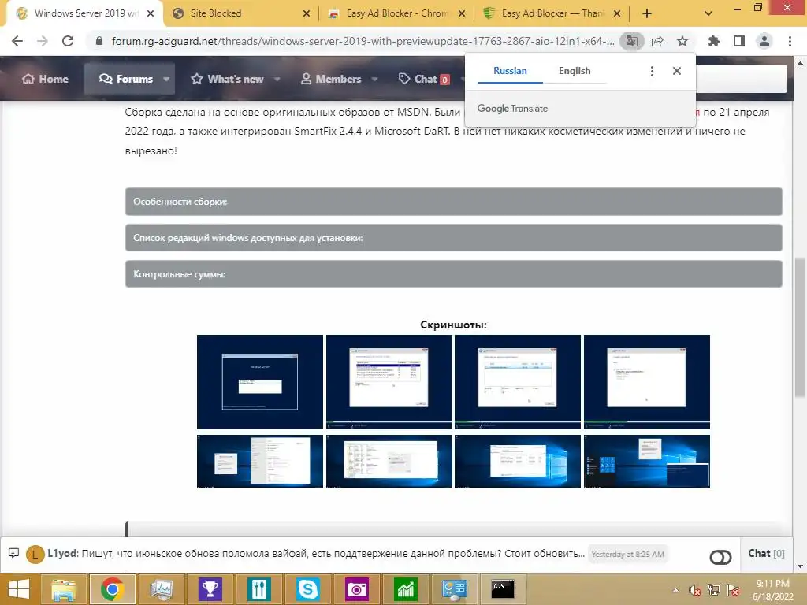
Task: Expand the Контрольные суммы spoiler
Action: pyautogui.click(x=453, y=273)
